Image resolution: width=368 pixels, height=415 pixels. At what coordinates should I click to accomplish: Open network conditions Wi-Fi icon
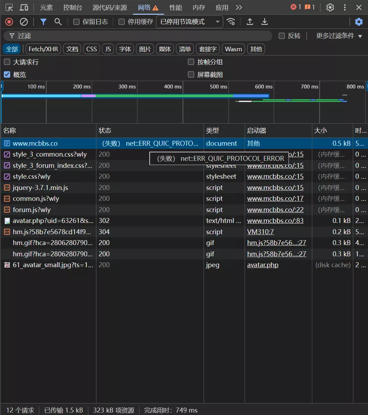[x=231, y=22]
